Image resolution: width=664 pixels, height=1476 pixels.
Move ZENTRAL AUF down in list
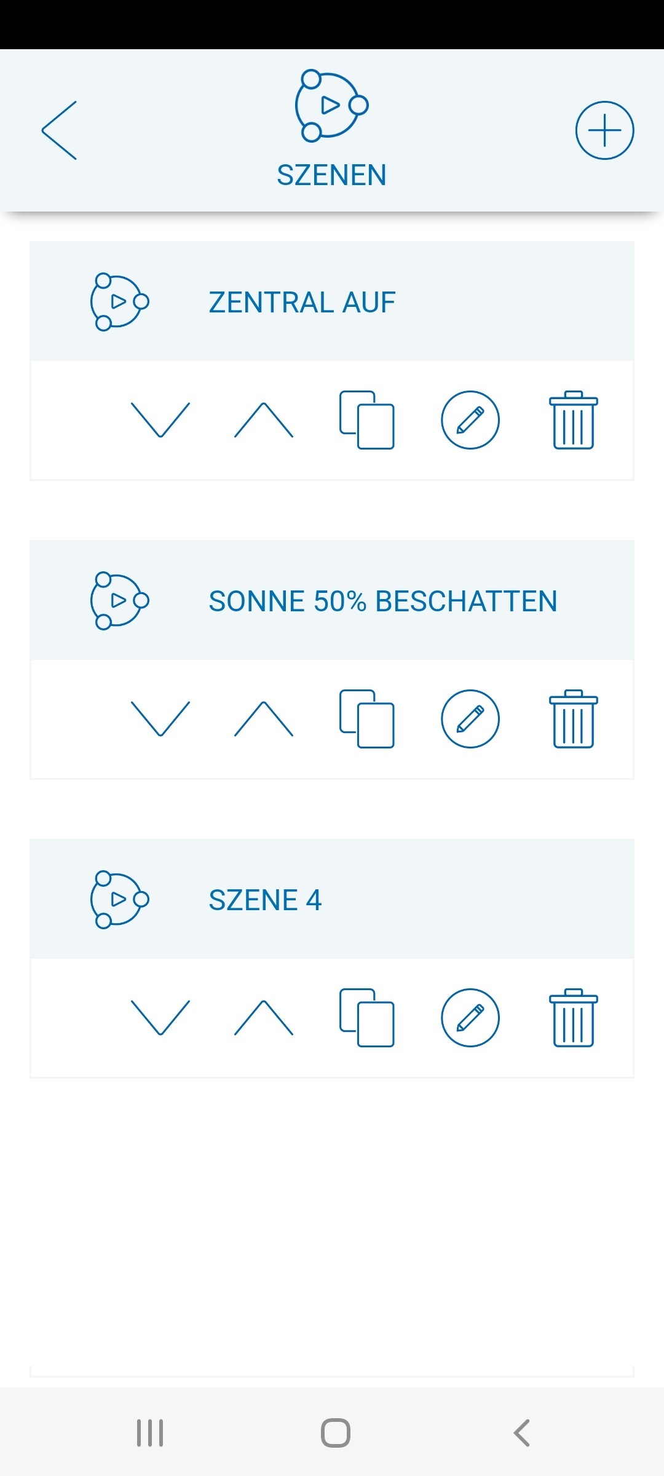160,420
